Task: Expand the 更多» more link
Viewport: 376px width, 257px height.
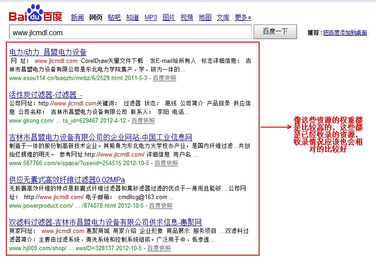Action: coord(243,18)
